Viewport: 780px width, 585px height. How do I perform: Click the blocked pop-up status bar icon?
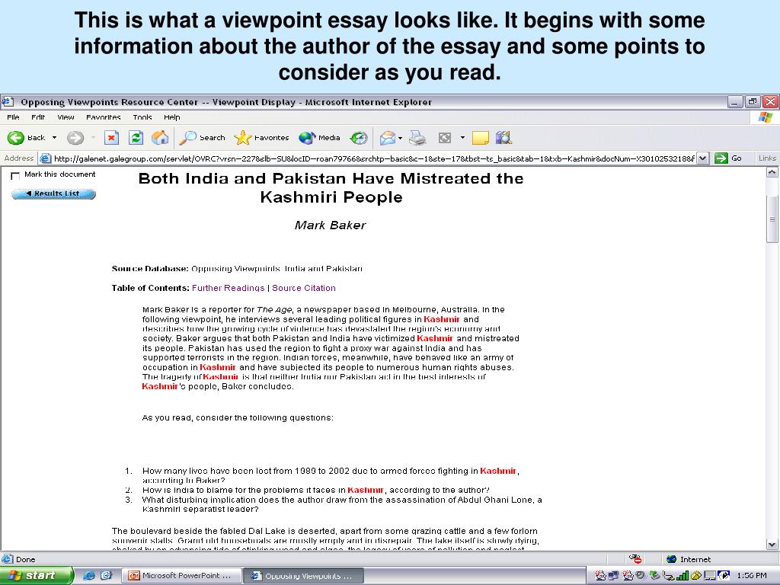[635, 558]
